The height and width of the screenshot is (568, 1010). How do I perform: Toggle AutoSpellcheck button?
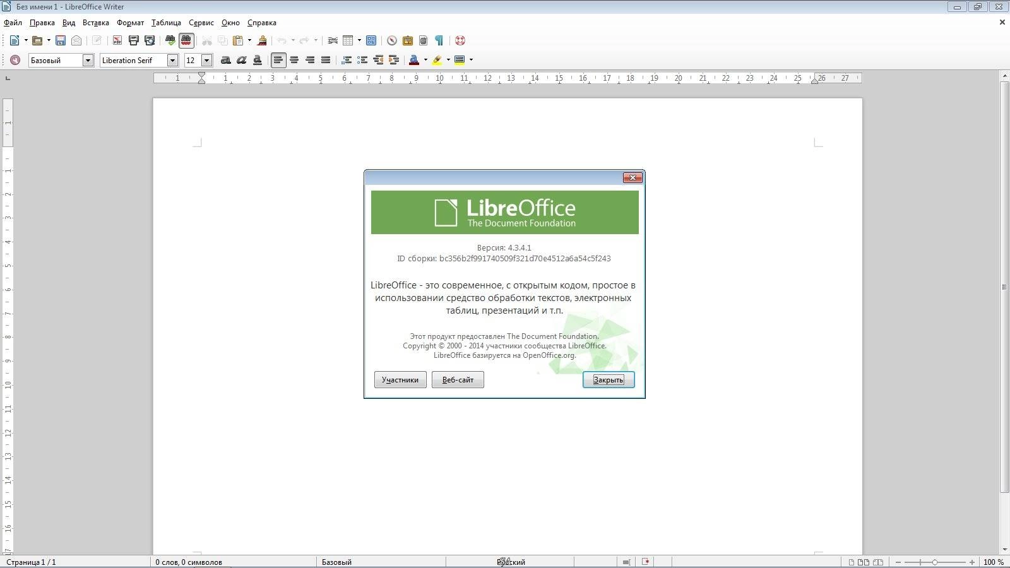(186, 40)
